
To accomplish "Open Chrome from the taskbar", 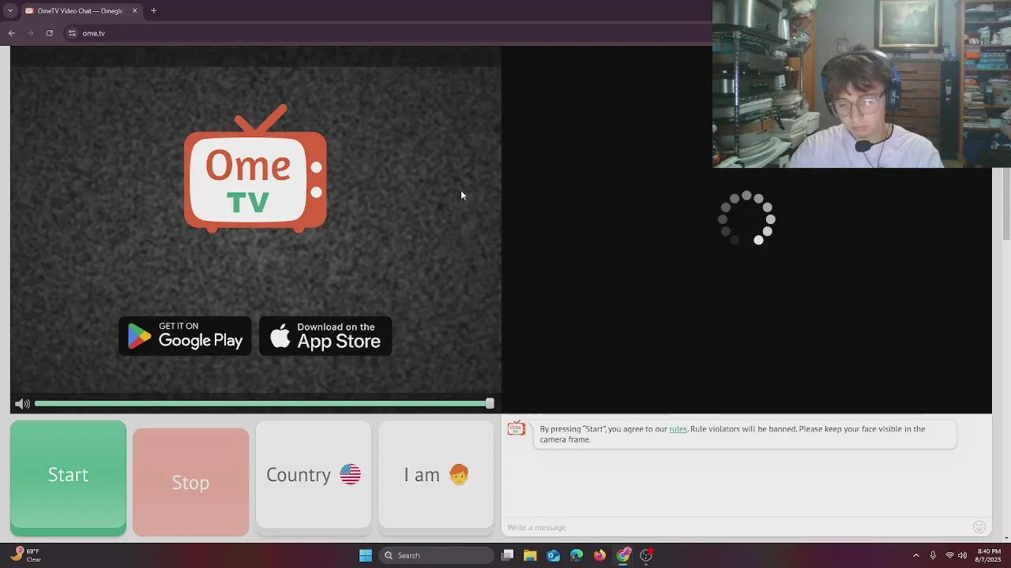I will 623,555.
